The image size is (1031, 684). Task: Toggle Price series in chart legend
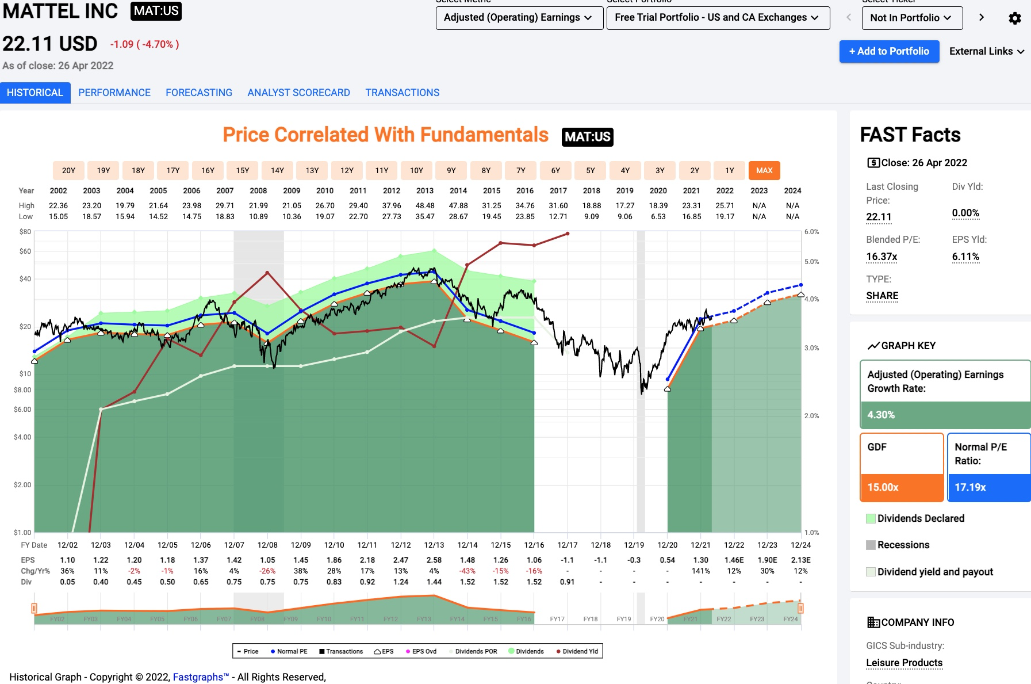248,651
